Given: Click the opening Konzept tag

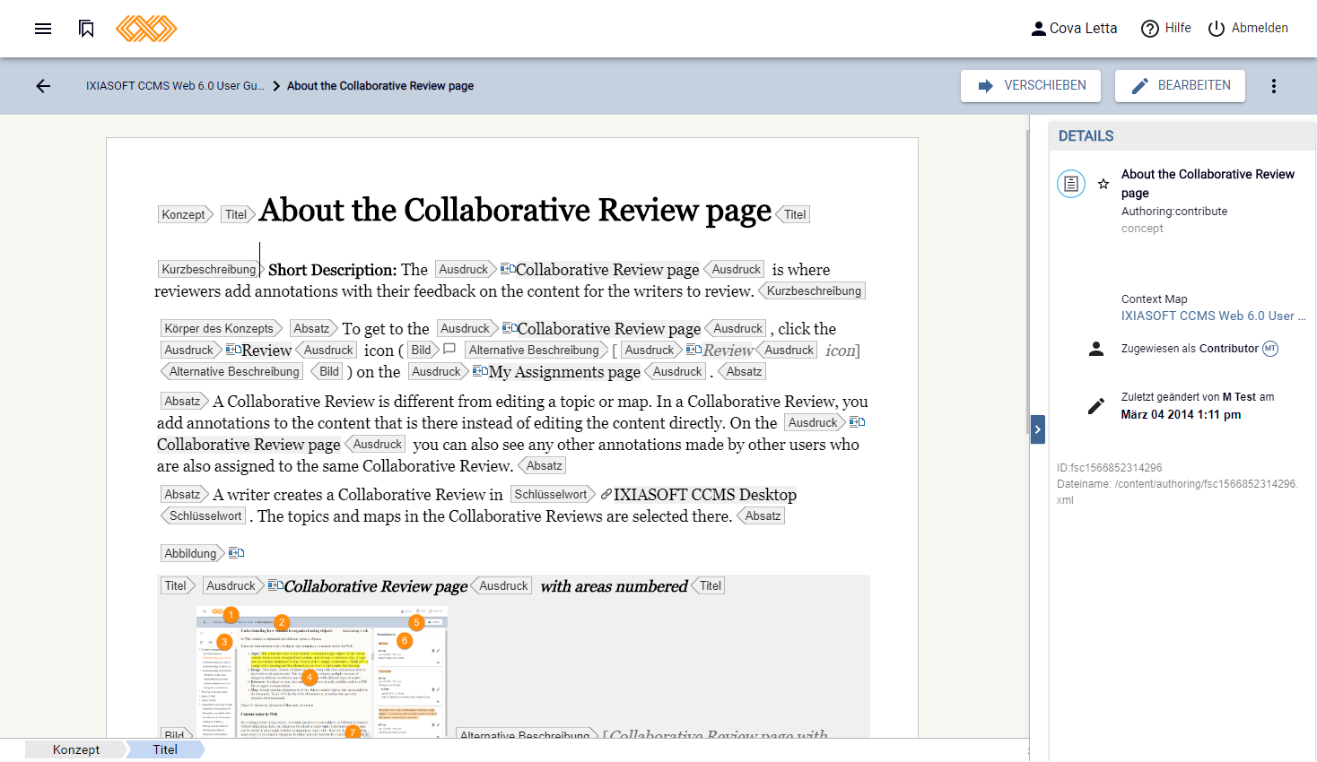Looking at the screenshot, I should [186, 214].
